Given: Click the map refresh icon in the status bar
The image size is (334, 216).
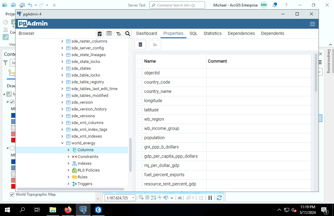Looking at the screenshot, I should [219, 198].
